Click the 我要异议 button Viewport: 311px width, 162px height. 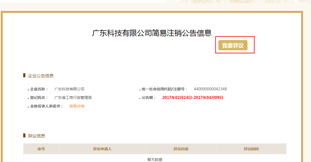pyautogui.click(x=233, y=45)
